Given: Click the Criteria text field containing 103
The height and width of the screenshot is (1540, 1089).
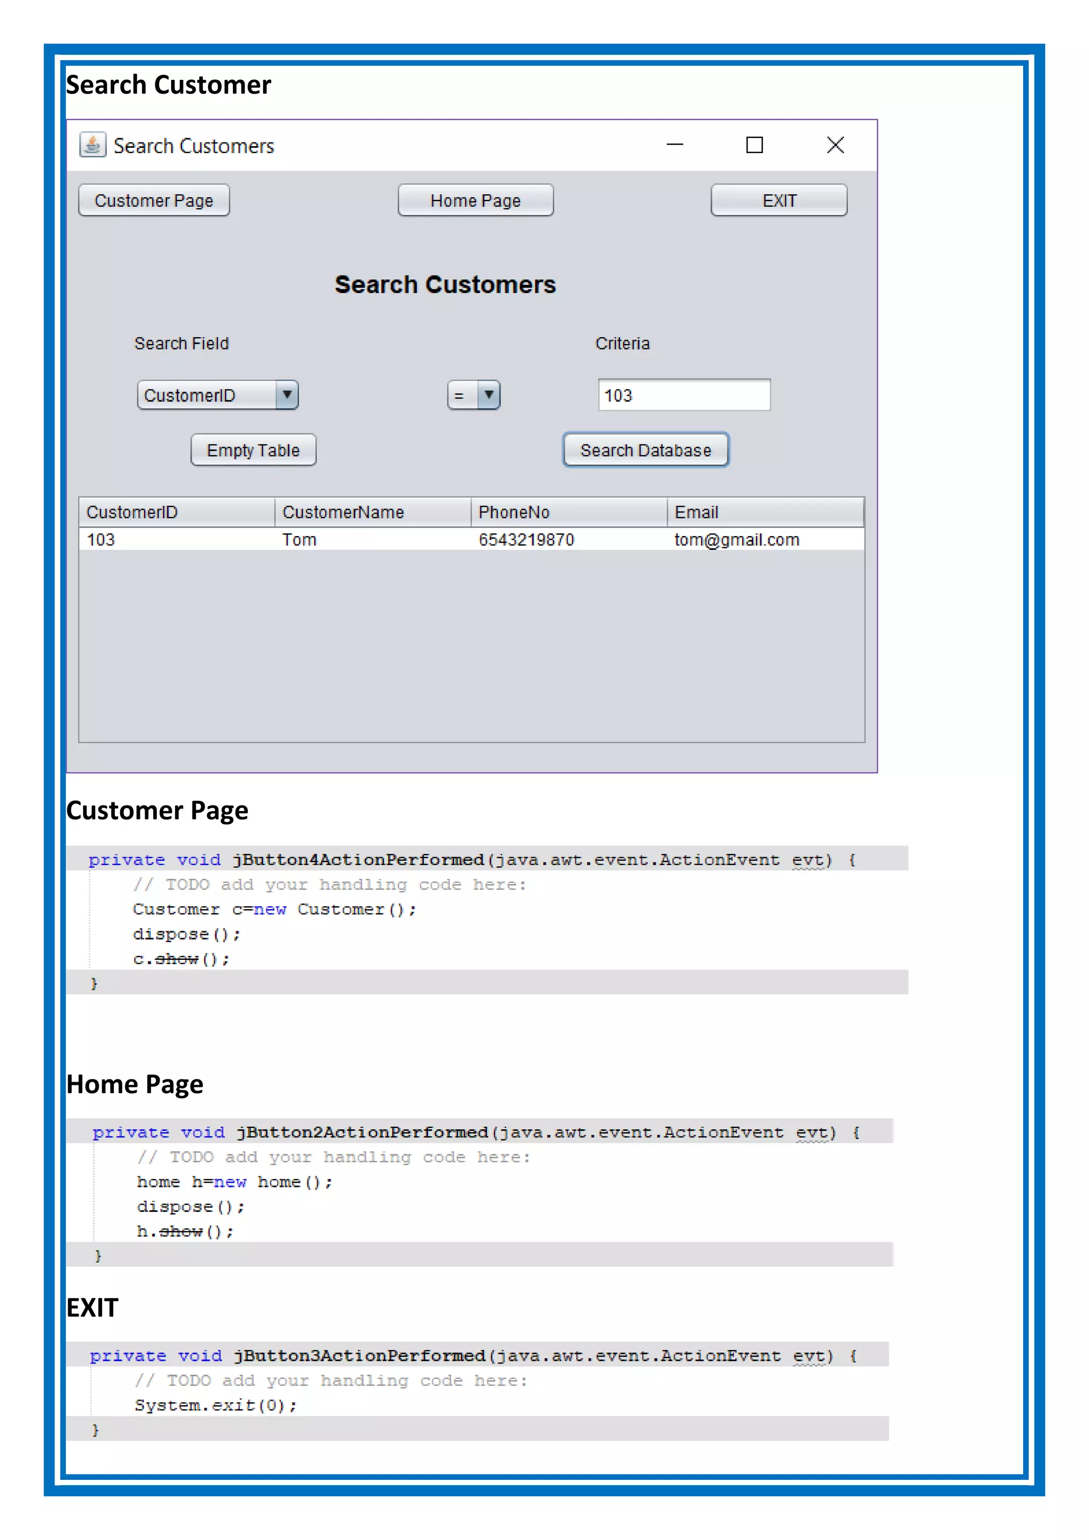Looking at the screenshot, I should click(684, 395).
